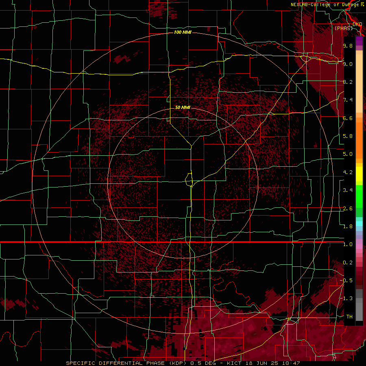Click the Specific Differential Phase caption at bottom
The width and height of the screenshot is (366, 366).
click(x=183, y=363)
